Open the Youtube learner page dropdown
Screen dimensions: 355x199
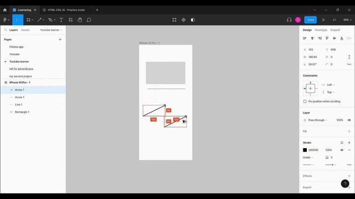51,30
